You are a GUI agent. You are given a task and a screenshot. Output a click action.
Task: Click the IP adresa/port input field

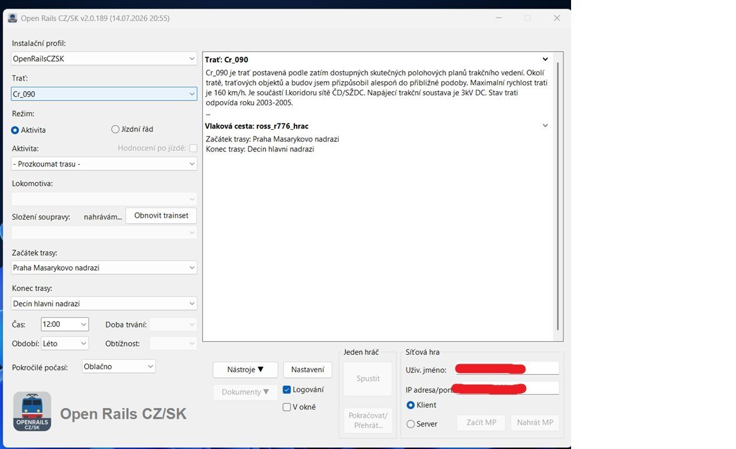coord(507,389)
